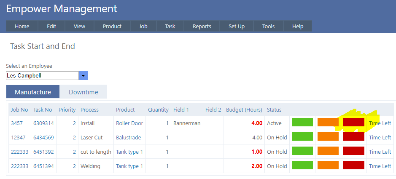Open job number 12347 link
This screenshot has height=179, width=396.
coord(19,137)
